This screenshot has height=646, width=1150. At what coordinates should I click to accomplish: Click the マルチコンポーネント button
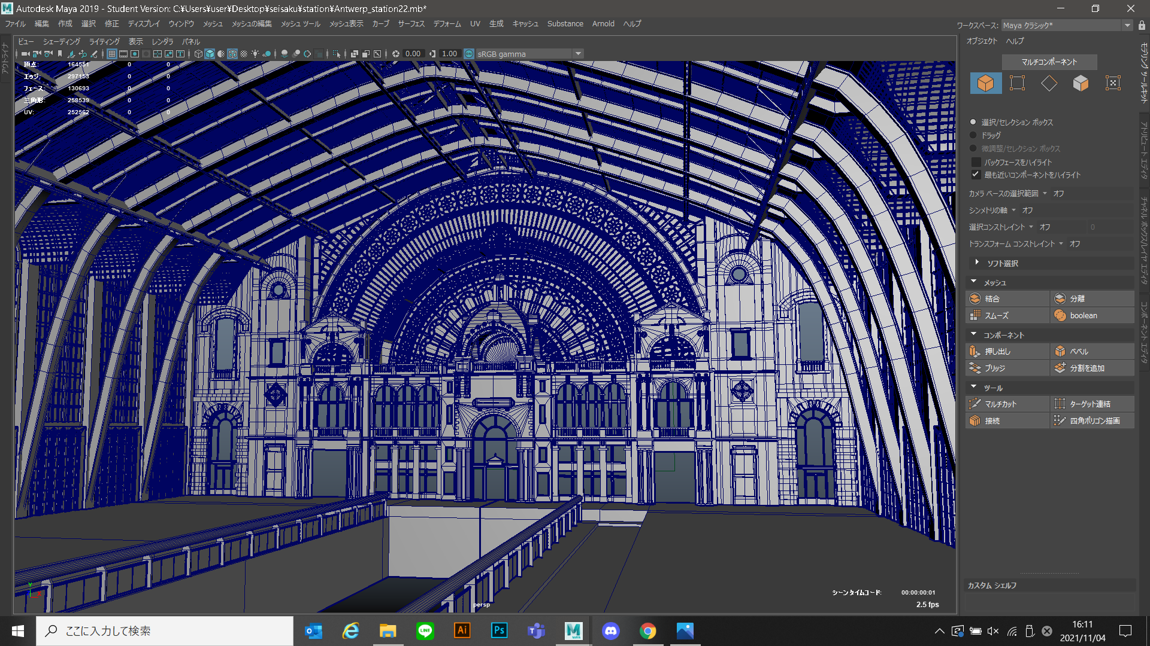click(x=1049, y=62)
